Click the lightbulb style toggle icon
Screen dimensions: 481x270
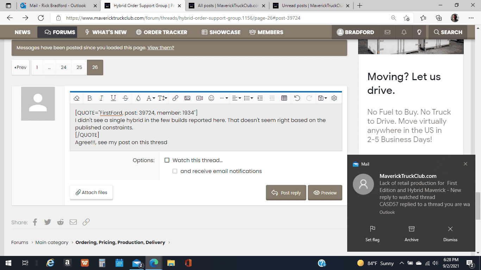pyautogui.click(x=419, y=32)
